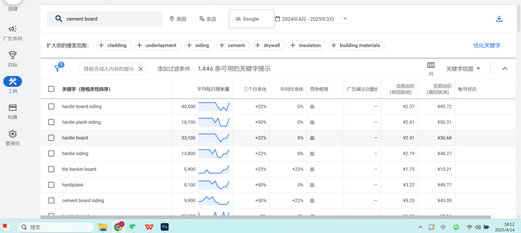Tick checkbox for hardiplank
The image size is (521, 233).
(x=51, y=185)
